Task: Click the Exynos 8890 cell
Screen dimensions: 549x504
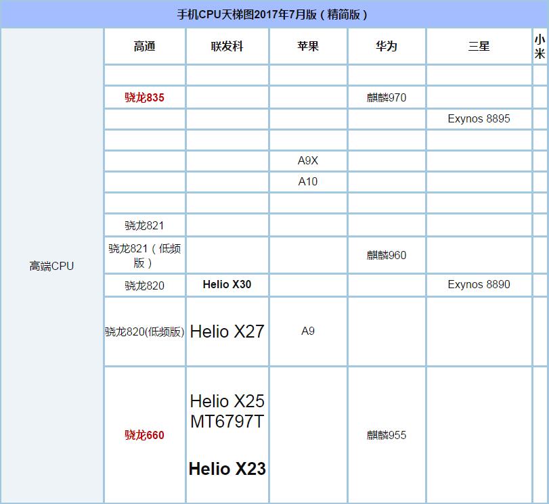Action: coord(479,285)
